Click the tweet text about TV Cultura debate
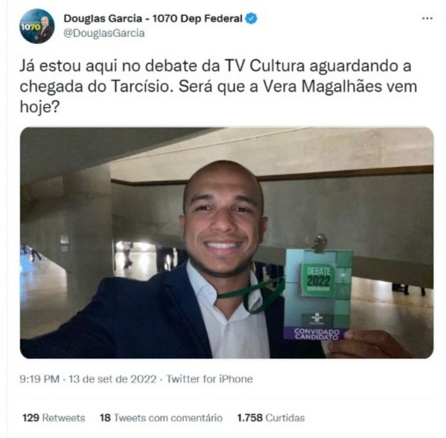The height and width of the screenshot is (438, 446). tap(218, 86)
